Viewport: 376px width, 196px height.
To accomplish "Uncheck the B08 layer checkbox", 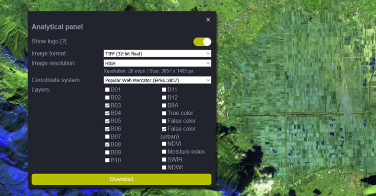I will [107, 145].
